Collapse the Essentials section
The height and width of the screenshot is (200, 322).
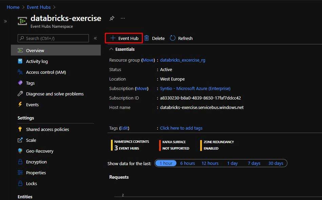111,49
